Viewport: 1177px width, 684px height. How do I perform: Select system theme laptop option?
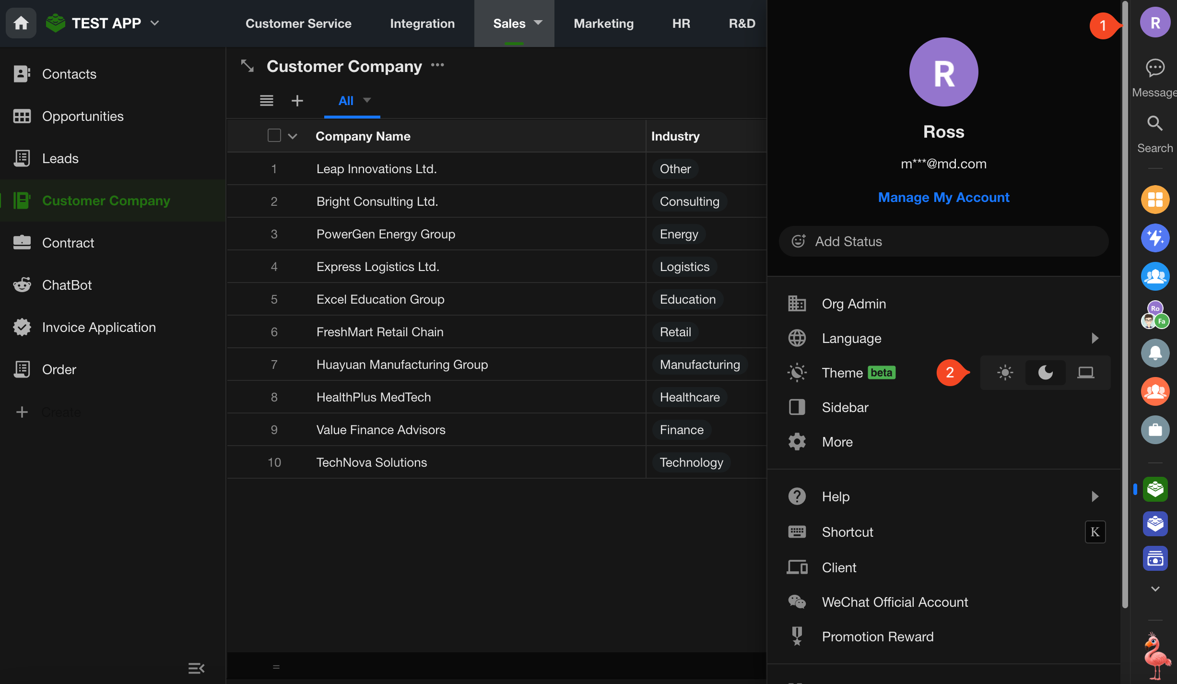pos(1085,373)
